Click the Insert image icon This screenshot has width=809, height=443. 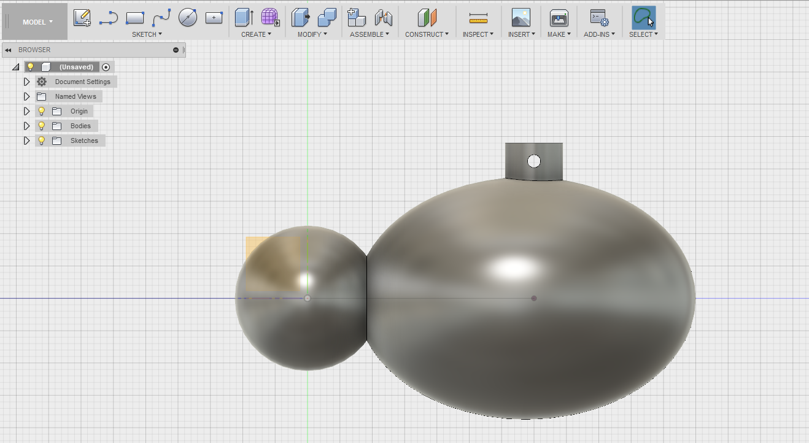(521, 18)
